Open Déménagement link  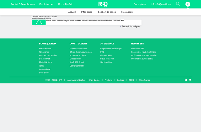pyautogui.click(x=77, y=66)
